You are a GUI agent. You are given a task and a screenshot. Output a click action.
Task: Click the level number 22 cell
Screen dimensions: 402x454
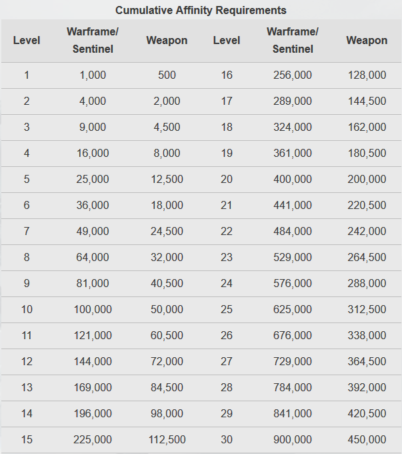click(227, 231)
